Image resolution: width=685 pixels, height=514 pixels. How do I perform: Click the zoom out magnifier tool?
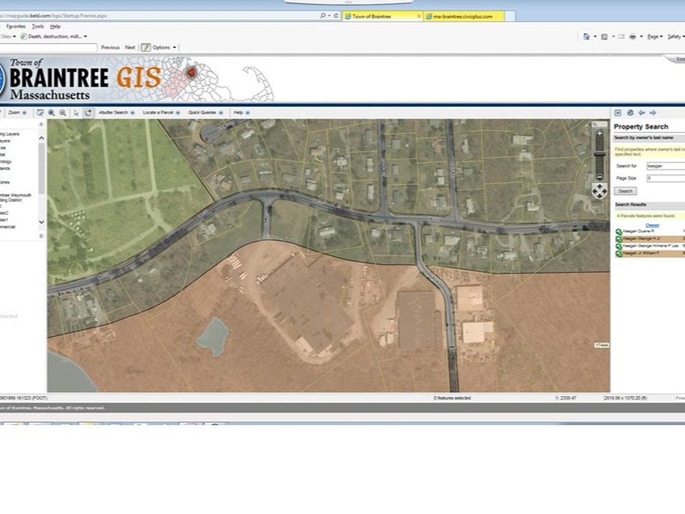63,113
